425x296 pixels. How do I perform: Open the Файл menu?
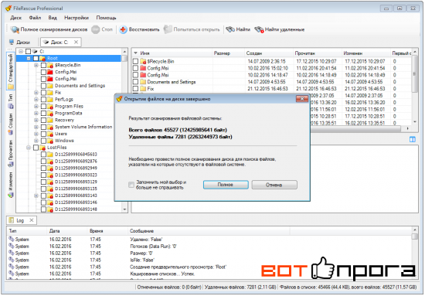pos(35,18)
